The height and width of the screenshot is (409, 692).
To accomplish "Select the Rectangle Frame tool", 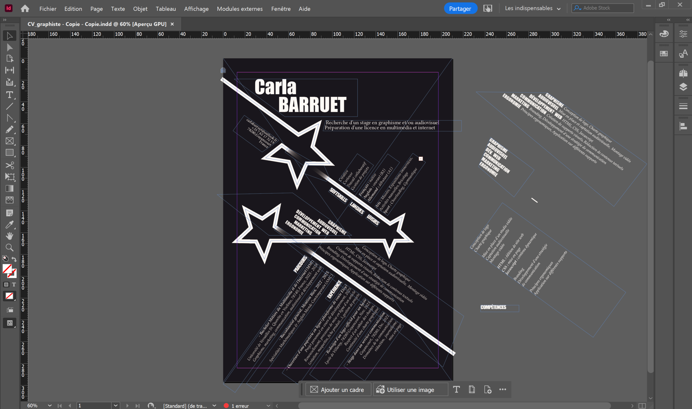I will coord(9,141).
